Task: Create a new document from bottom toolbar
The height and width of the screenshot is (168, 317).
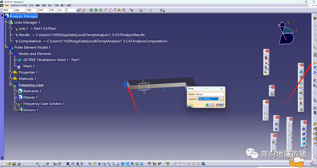Action: click(5, 164)
